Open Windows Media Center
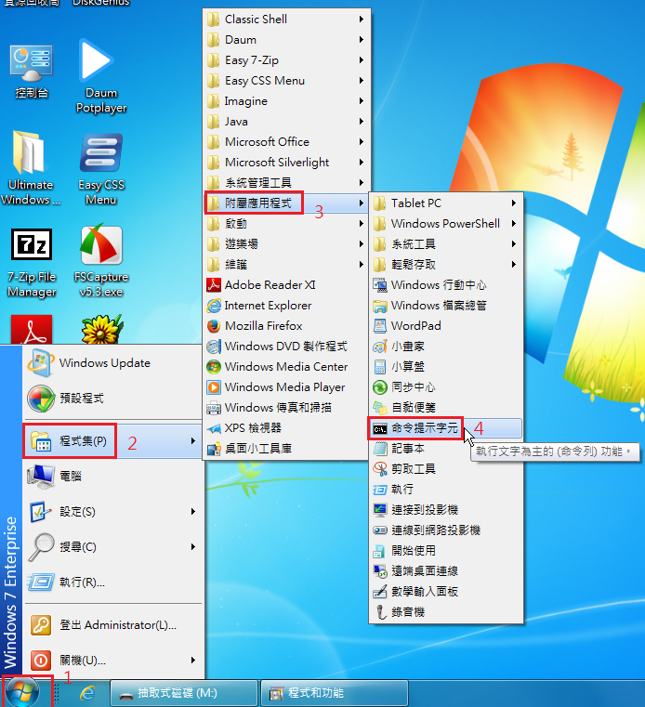This screenshot has height=707, width=645. [x=286, y=367]
